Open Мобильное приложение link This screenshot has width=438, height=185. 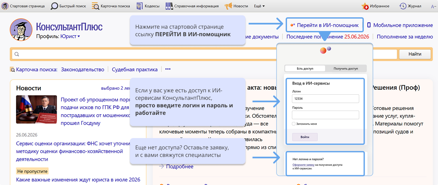point(403,25)
